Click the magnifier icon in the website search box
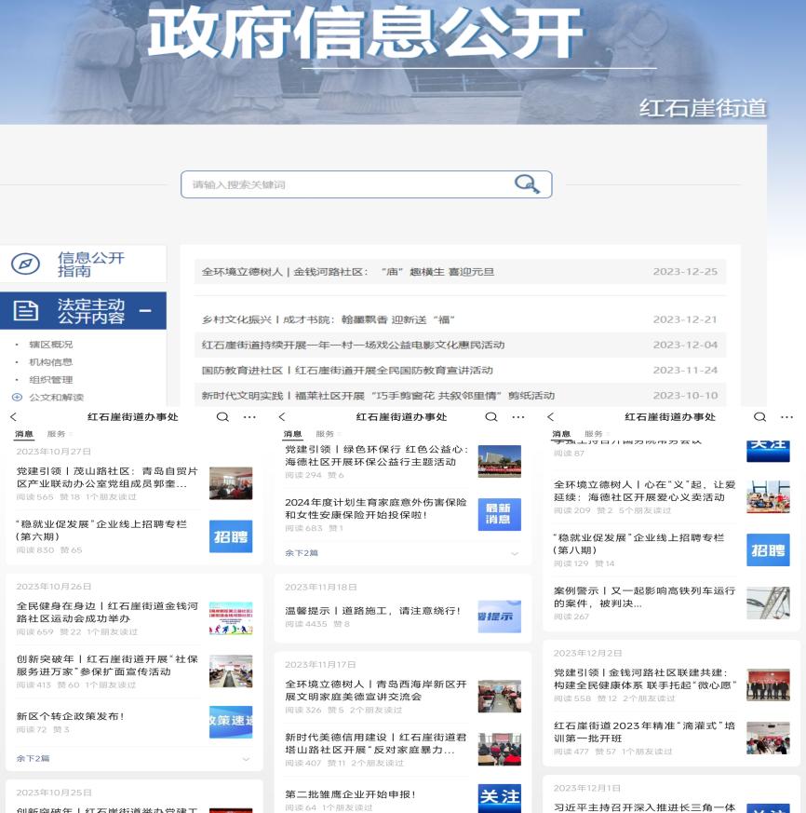The image size is (806, 813). click(527, 184)
